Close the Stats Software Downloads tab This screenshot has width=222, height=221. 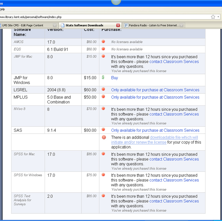point(118,25)
